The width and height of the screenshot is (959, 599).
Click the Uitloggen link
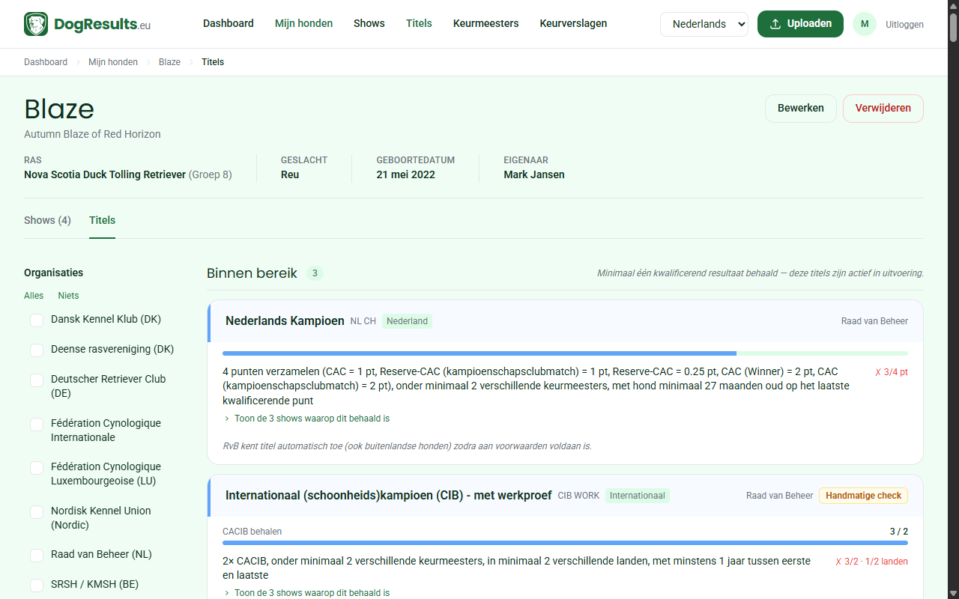point(904,25)
